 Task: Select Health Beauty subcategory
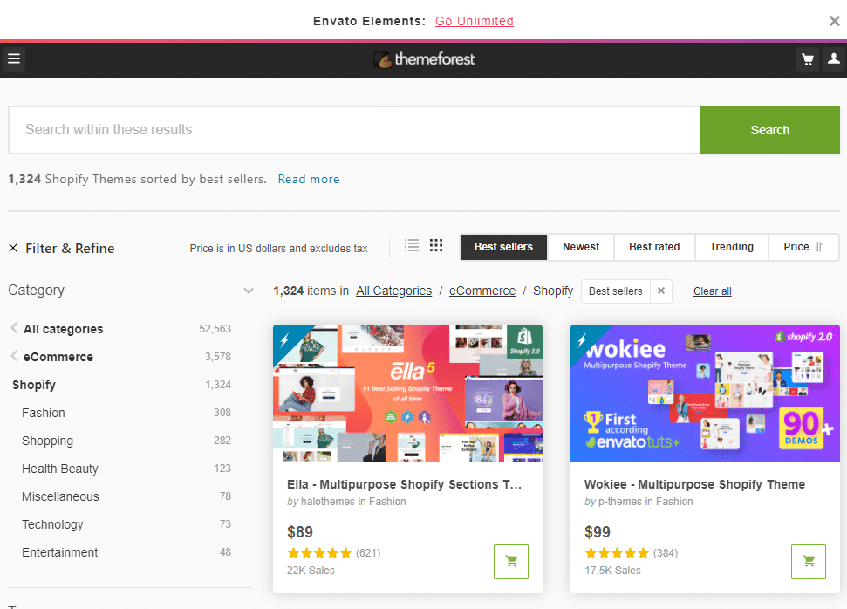(60, 469)
